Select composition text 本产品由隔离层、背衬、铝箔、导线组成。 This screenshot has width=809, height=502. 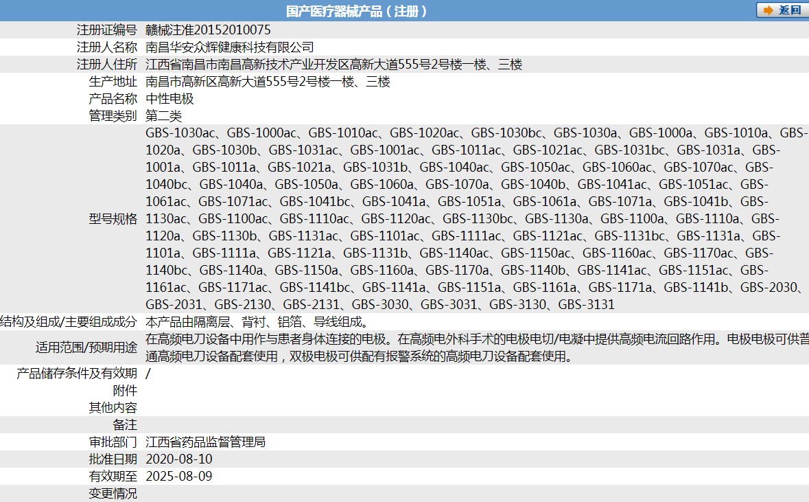point(258,322)
